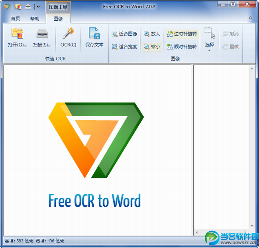Zoom in with 放大
The image size is (259, 248).
(x=152, y=34)
